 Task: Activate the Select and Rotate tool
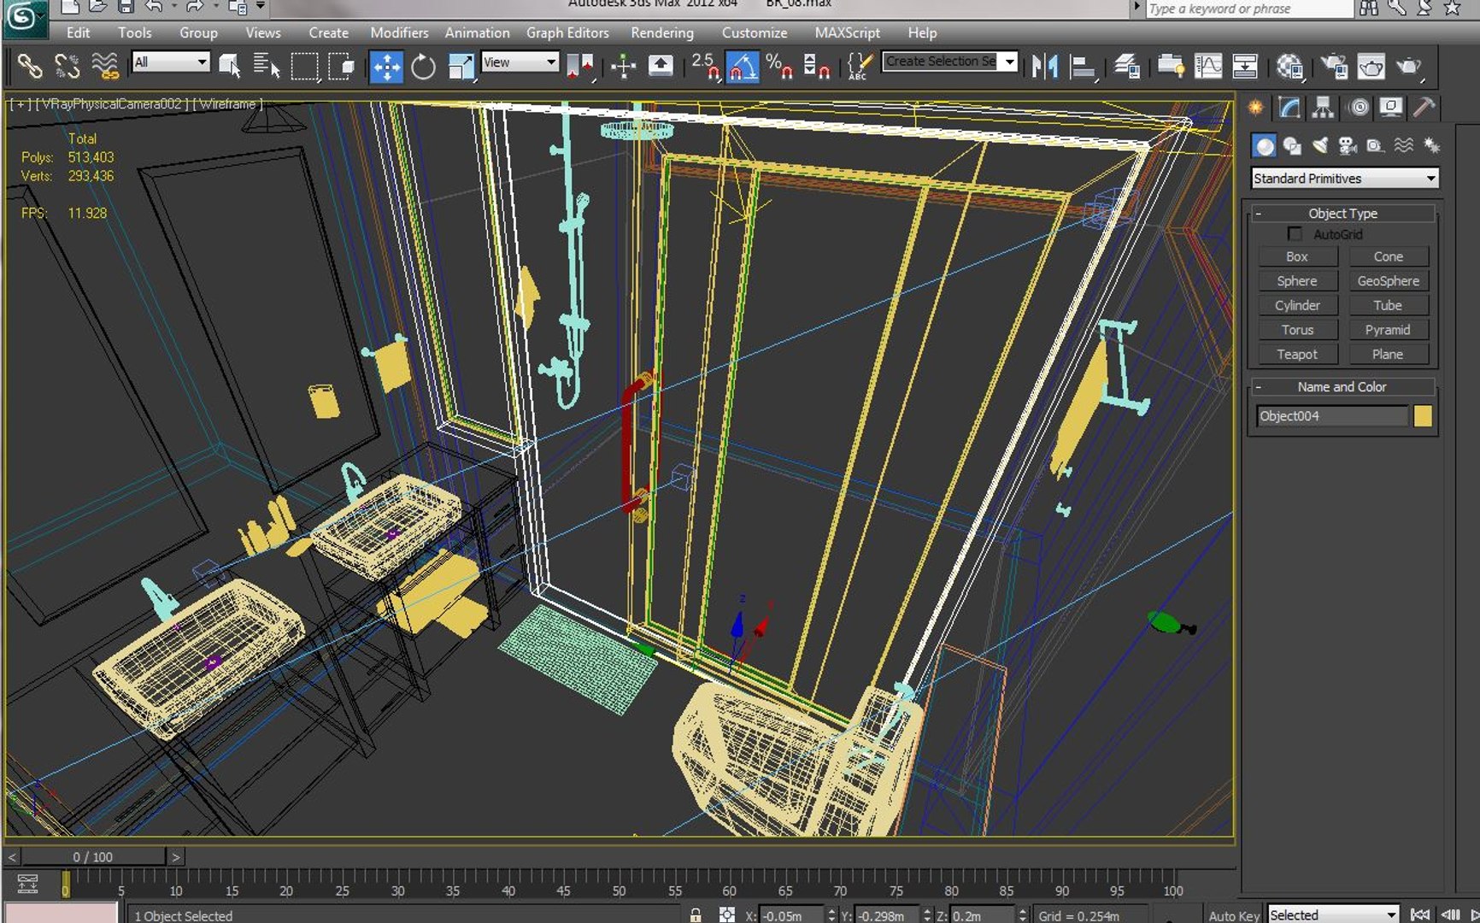click(423, 66)
